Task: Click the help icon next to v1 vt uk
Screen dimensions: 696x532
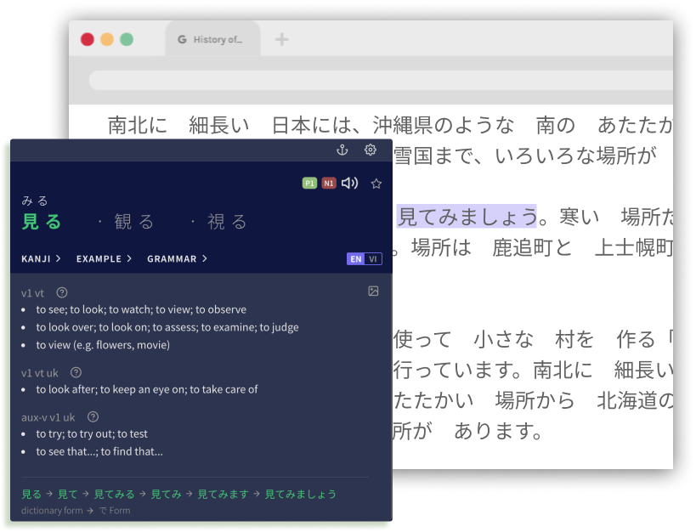Action: tap(76, 372)
